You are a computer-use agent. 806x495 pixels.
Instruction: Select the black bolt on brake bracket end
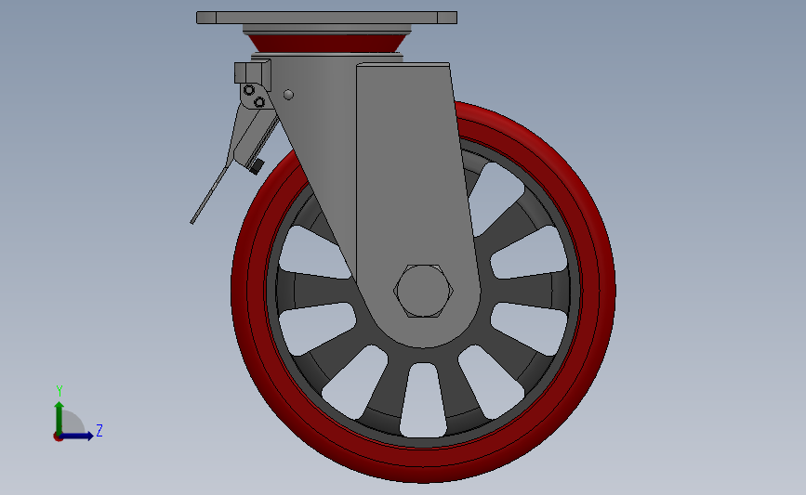point(257,166)
